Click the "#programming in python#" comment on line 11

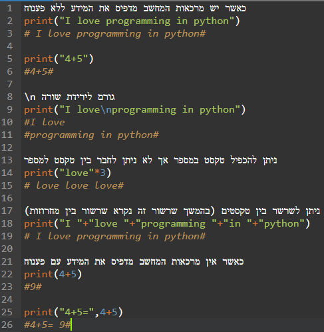(91, 135)
